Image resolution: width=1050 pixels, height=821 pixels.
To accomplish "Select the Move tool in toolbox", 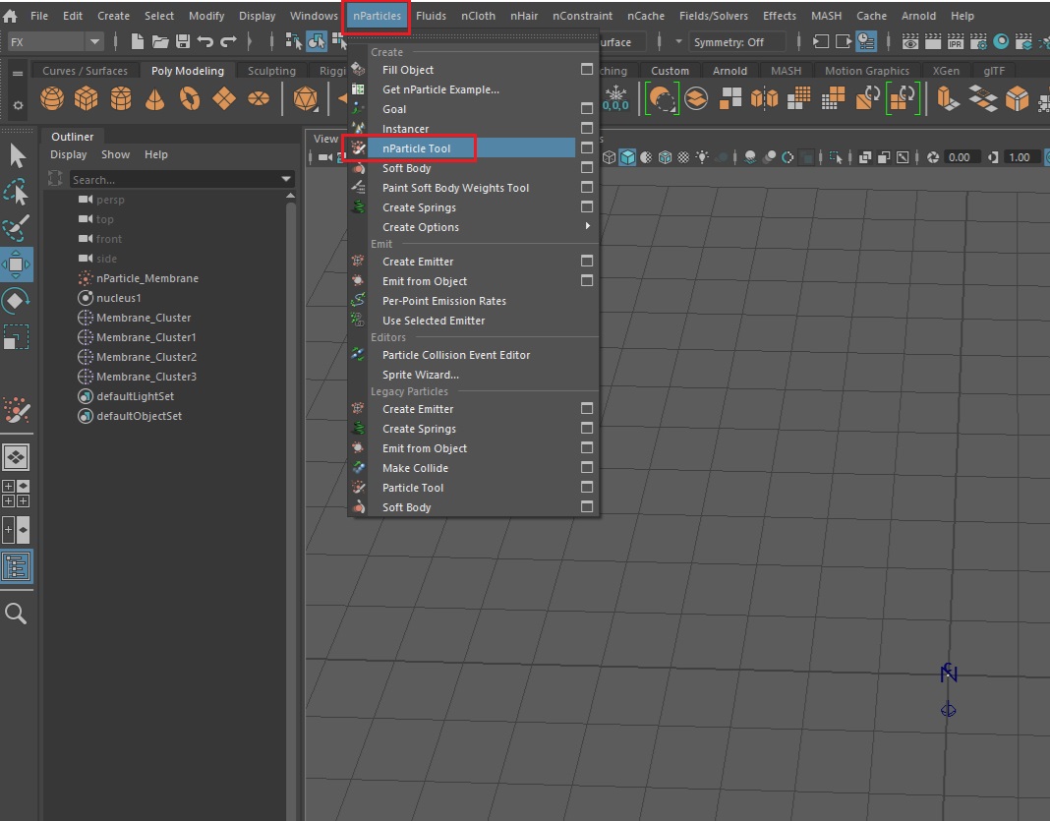I will 17,264.
